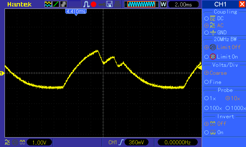Image resolution: width=246 pixels, height=147 pixels.
Task: Click the AC coupling status icon at bottom
Action: (7, 142)
